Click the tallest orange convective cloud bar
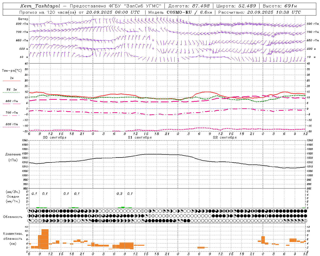The image size is (320, 256). click(45, 239)
